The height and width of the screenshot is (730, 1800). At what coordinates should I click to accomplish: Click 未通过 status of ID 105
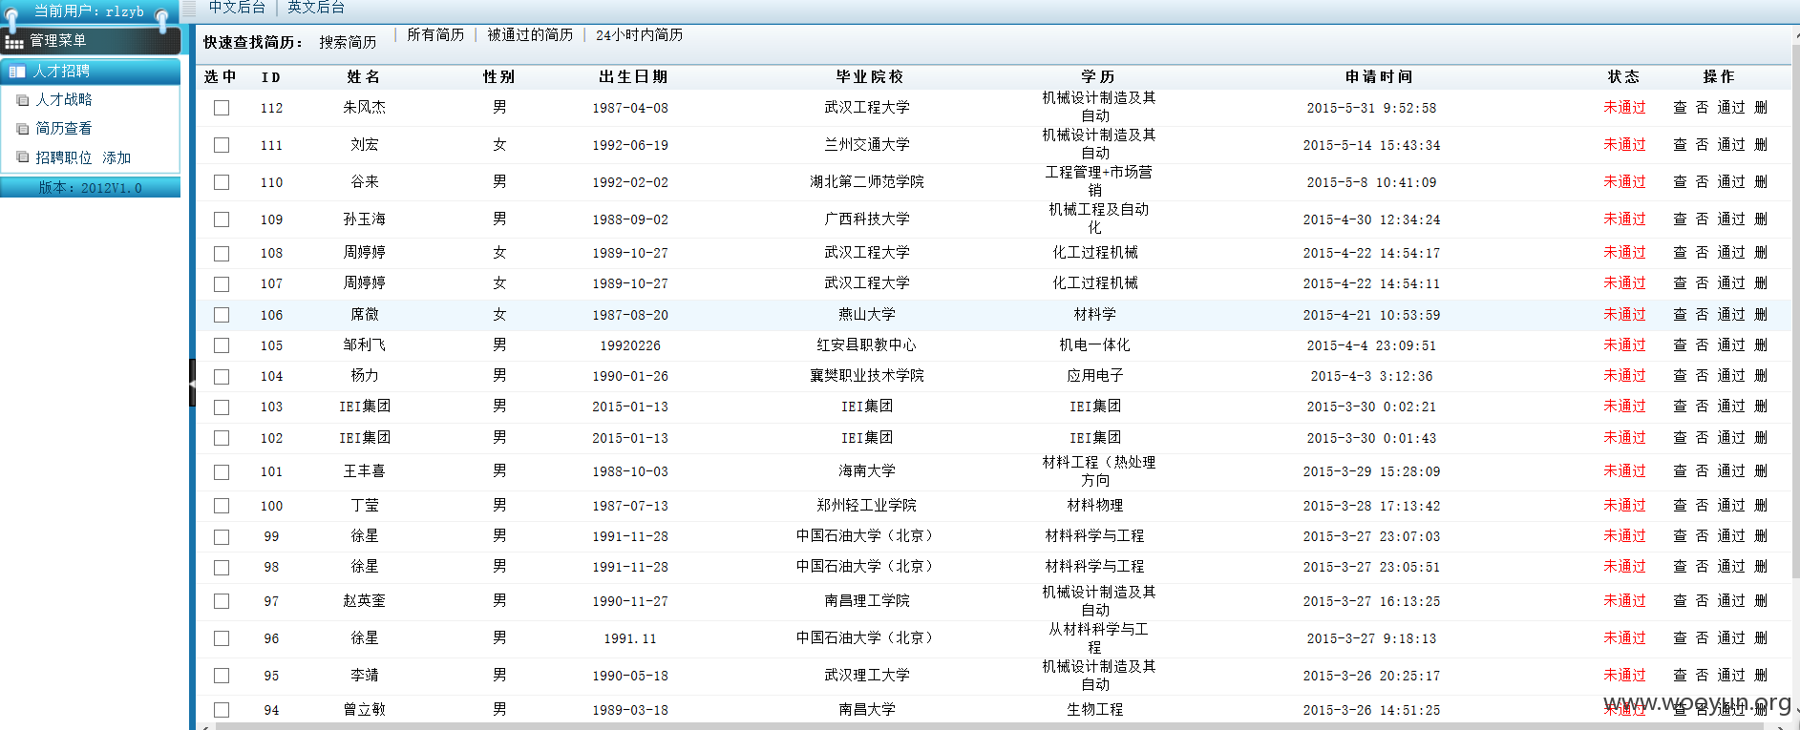1624,345
